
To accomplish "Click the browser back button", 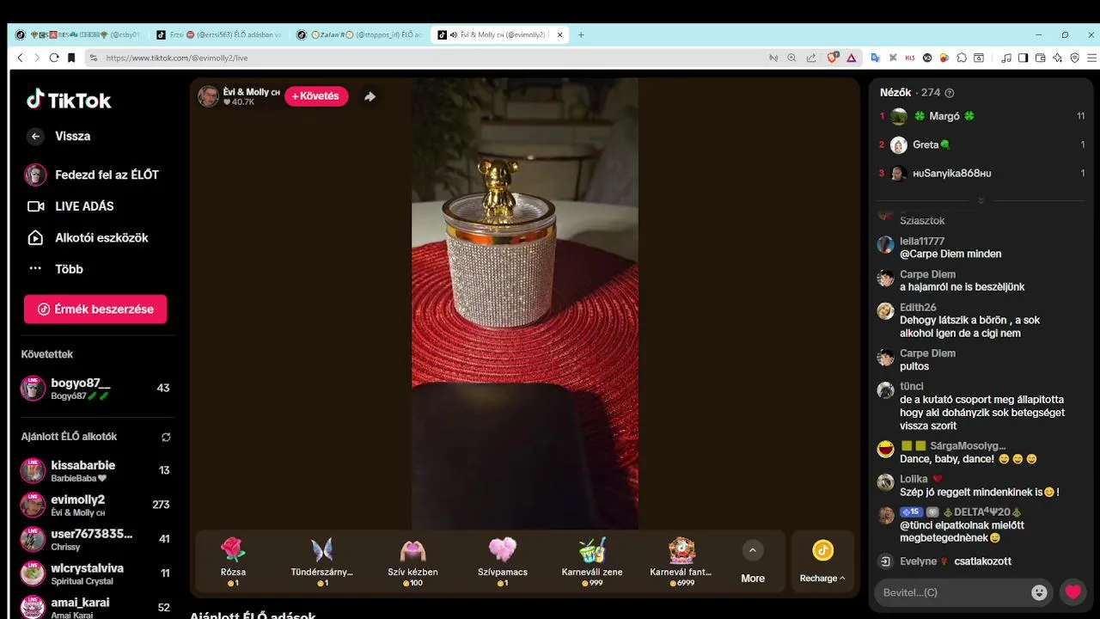I will 21,58.
